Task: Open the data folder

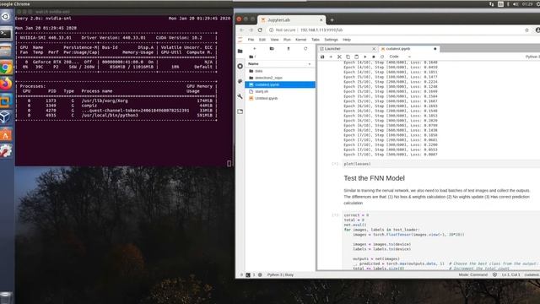Action: tap(280, 71)
